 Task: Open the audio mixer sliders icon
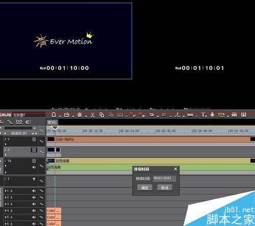pos(244,115)
